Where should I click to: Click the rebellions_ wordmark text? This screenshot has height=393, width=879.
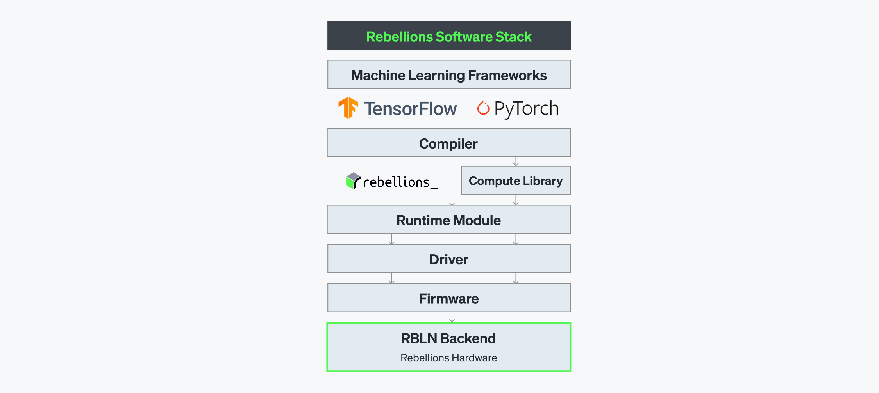coord(400,182)
